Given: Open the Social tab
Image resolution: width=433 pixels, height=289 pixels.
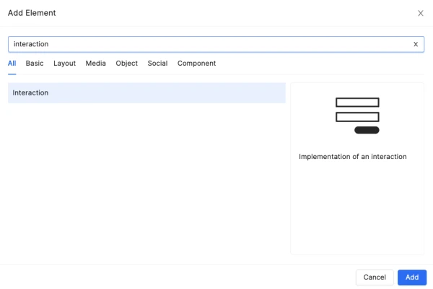Looking at the screenshot, I should pyautogui.click(x=157, y=64).
